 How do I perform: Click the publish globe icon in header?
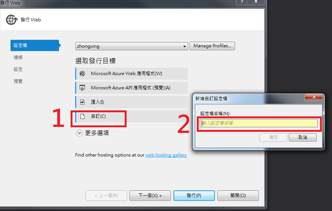[12, 20]
